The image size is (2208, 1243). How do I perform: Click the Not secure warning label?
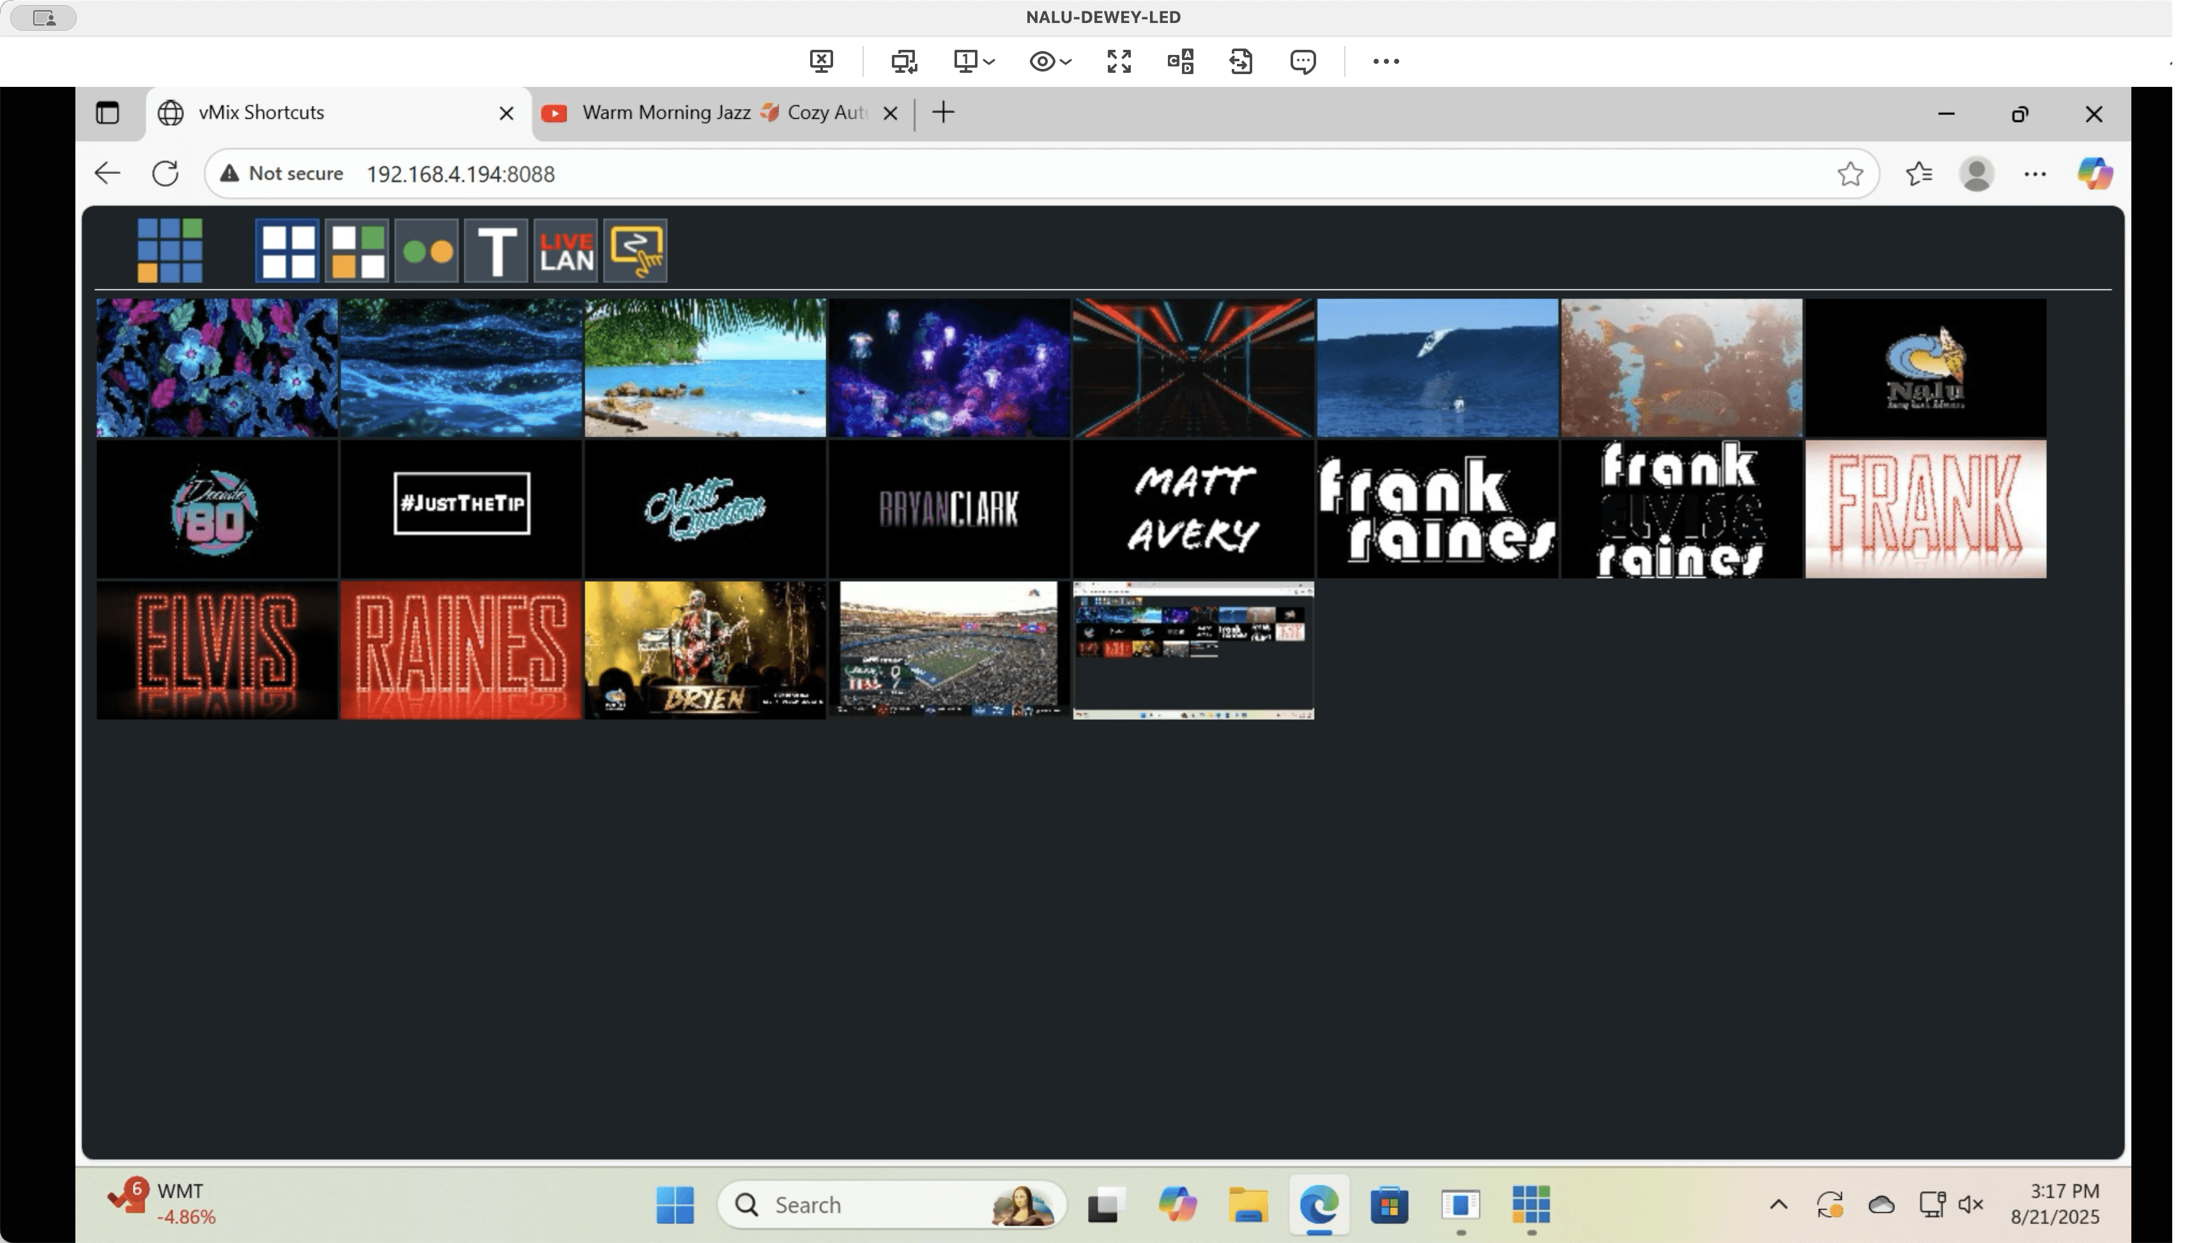(x=281, y=174)
